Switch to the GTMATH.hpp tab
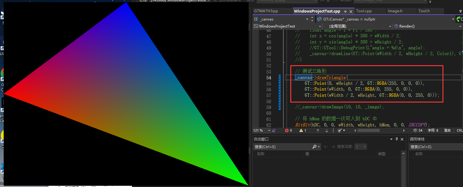 click(266, 11)
